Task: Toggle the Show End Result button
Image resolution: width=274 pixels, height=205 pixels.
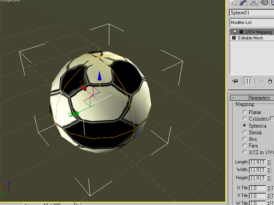Action: click(248, 81)
